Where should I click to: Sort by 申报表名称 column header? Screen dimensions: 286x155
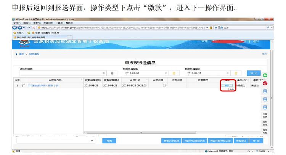pos(55,80)
